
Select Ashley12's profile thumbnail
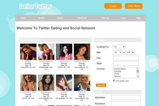(82, 83)
